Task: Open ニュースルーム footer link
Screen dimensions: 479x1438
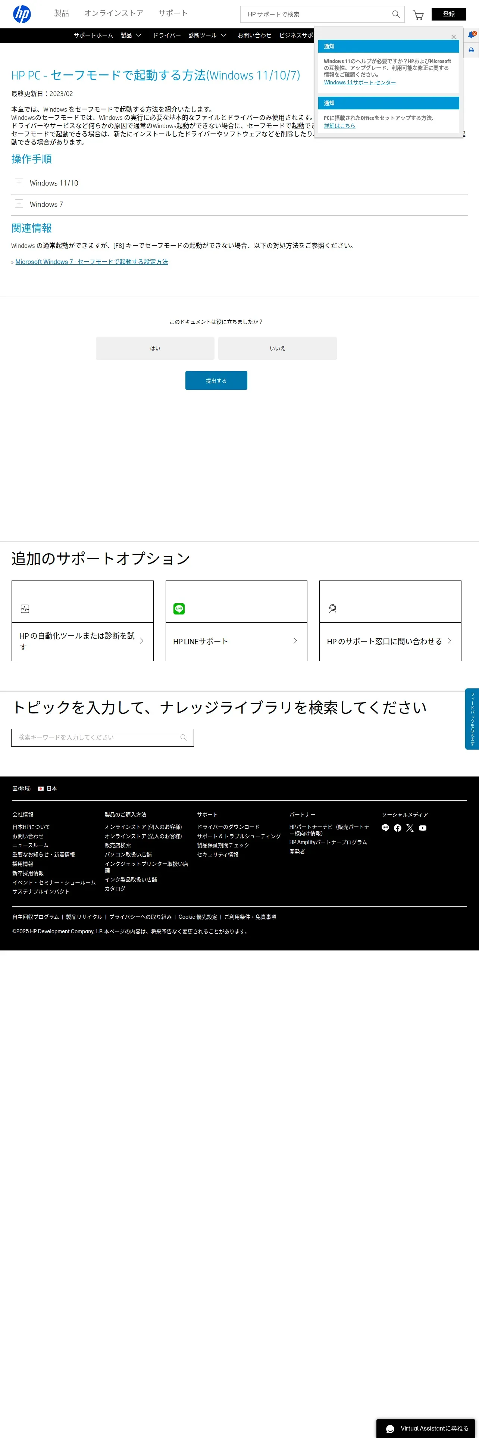Action: coord(30,845)
